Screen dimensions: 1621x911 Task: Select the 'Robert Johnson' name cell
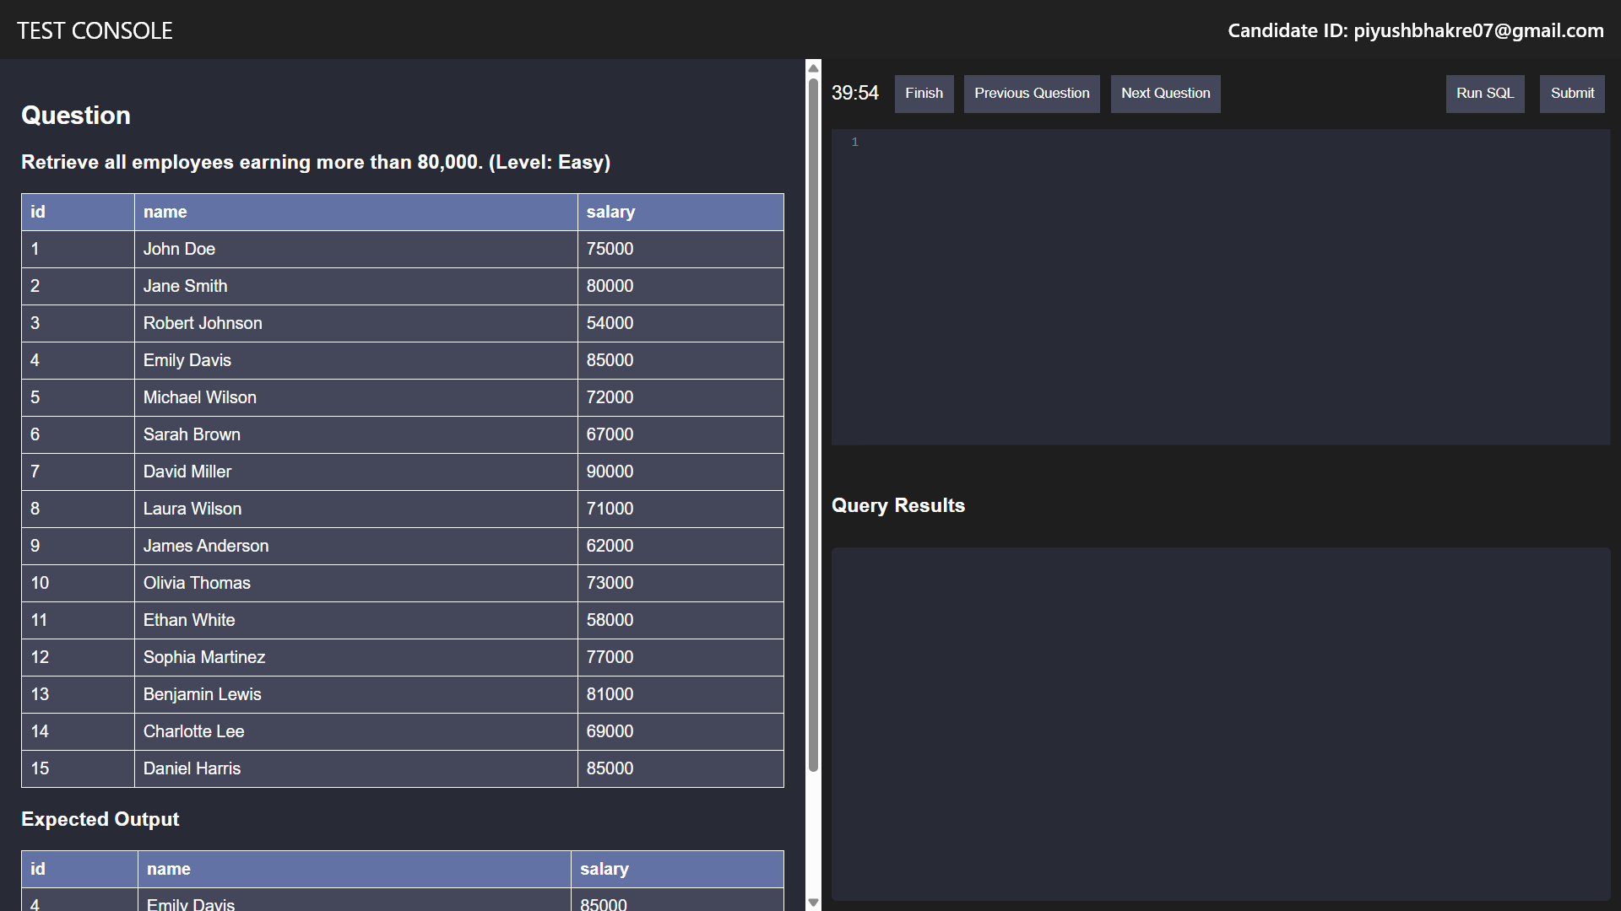click(x=356, y=324)
